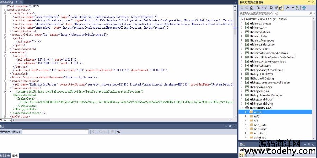This screenshot has width=317, height=158.
Task: Click the split editor handle above scrollbar
Action: click(235, 6)
